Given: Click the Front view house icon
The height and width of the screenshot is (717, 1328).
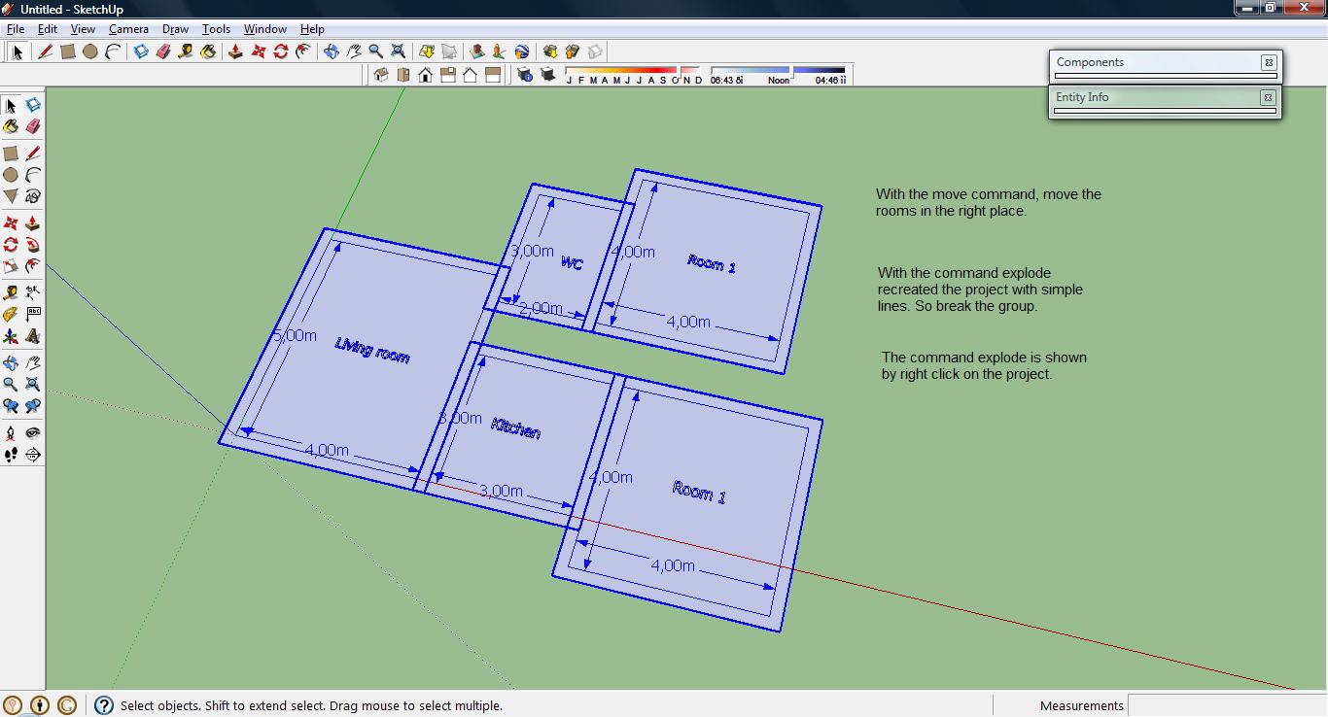Looking at the screenshot, I should coord(426,75).
